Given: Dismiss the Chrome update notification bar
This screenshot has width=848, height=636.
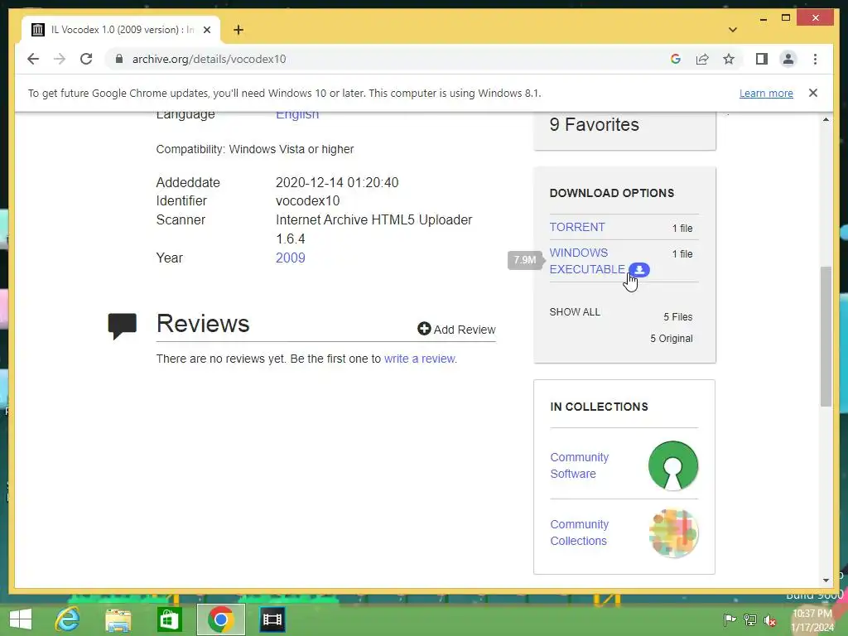Looking at the screenshot, I should (813, 93).
